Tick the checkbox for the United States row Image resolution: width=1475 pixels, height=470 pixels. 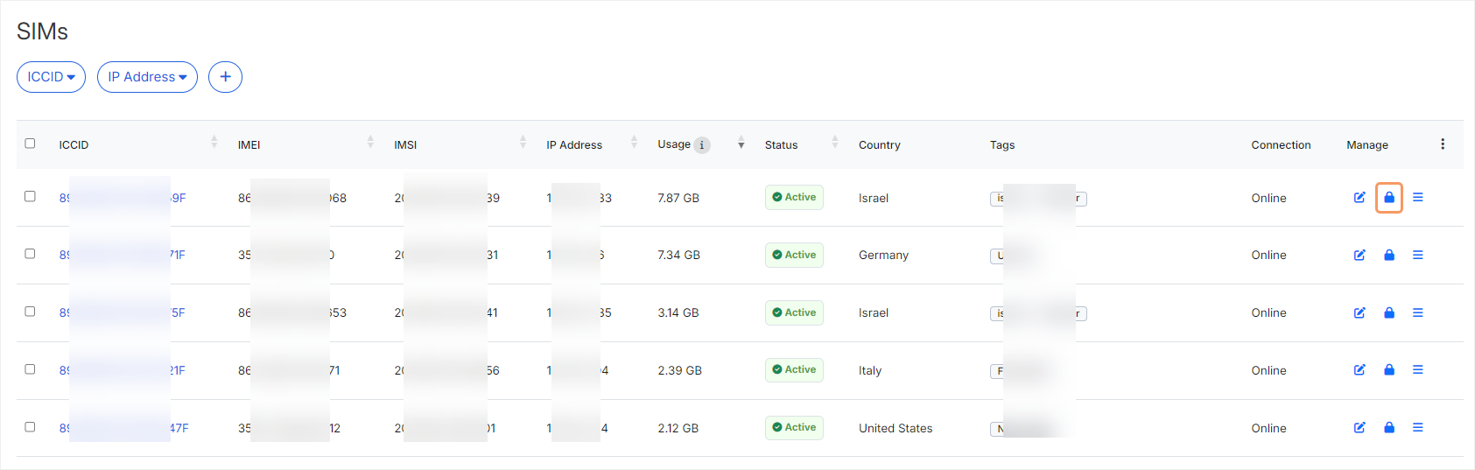(30, 427)
